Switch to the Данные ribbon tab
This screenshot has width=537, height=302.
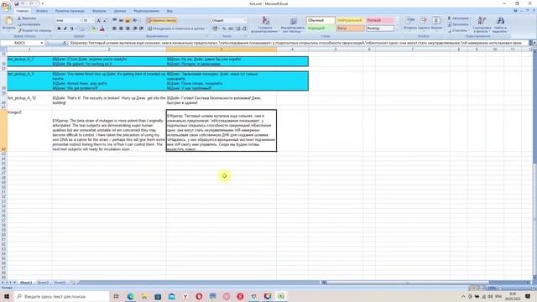(x=120, y=11)
